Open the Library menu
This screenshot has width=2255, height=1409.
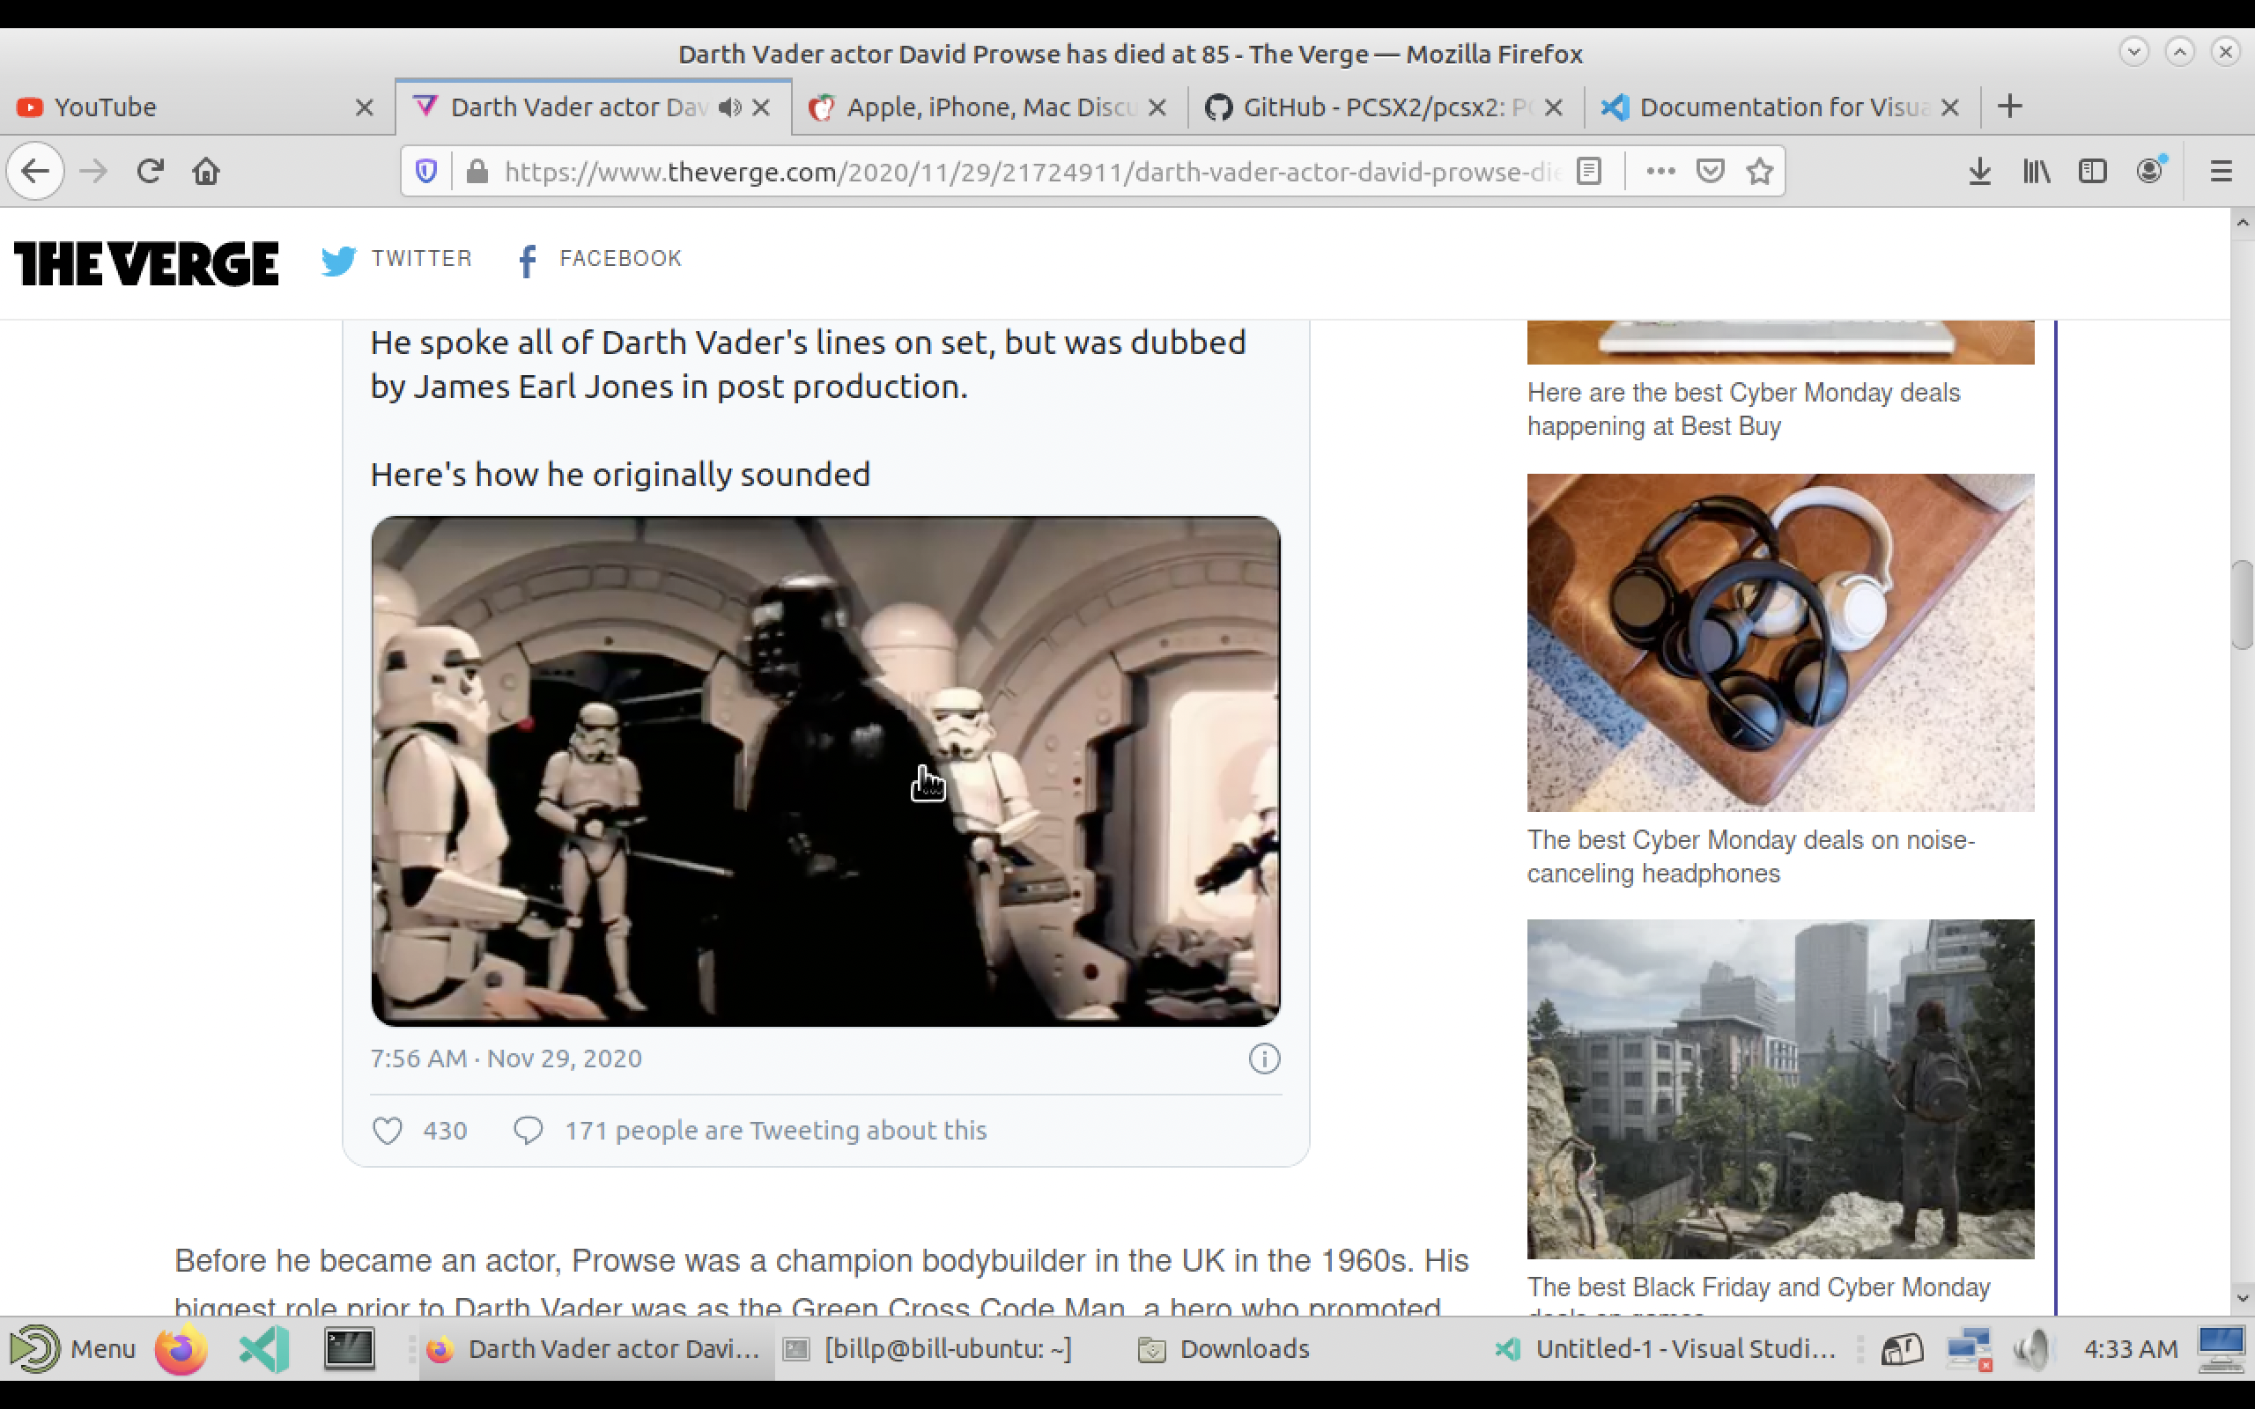(x=2036, y=172)
